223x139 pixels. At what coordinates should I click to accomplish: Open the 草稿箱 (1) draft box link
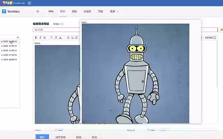58,24
